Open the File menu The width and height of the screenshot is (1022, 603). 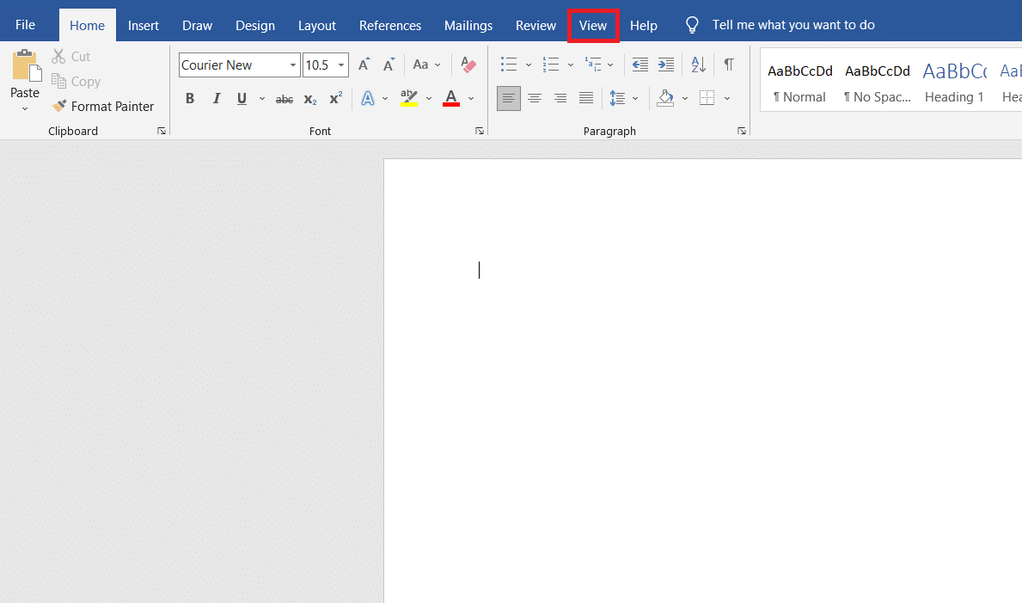(26, 25)
